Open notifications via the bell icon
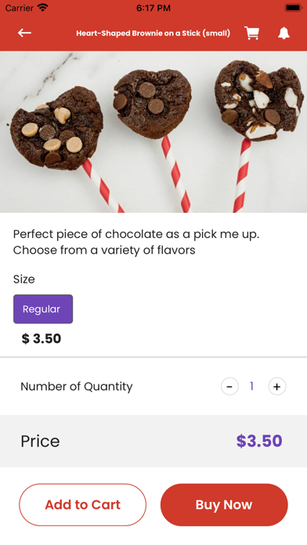The width and height of the screenshot is (307, 545). point(284,33)
